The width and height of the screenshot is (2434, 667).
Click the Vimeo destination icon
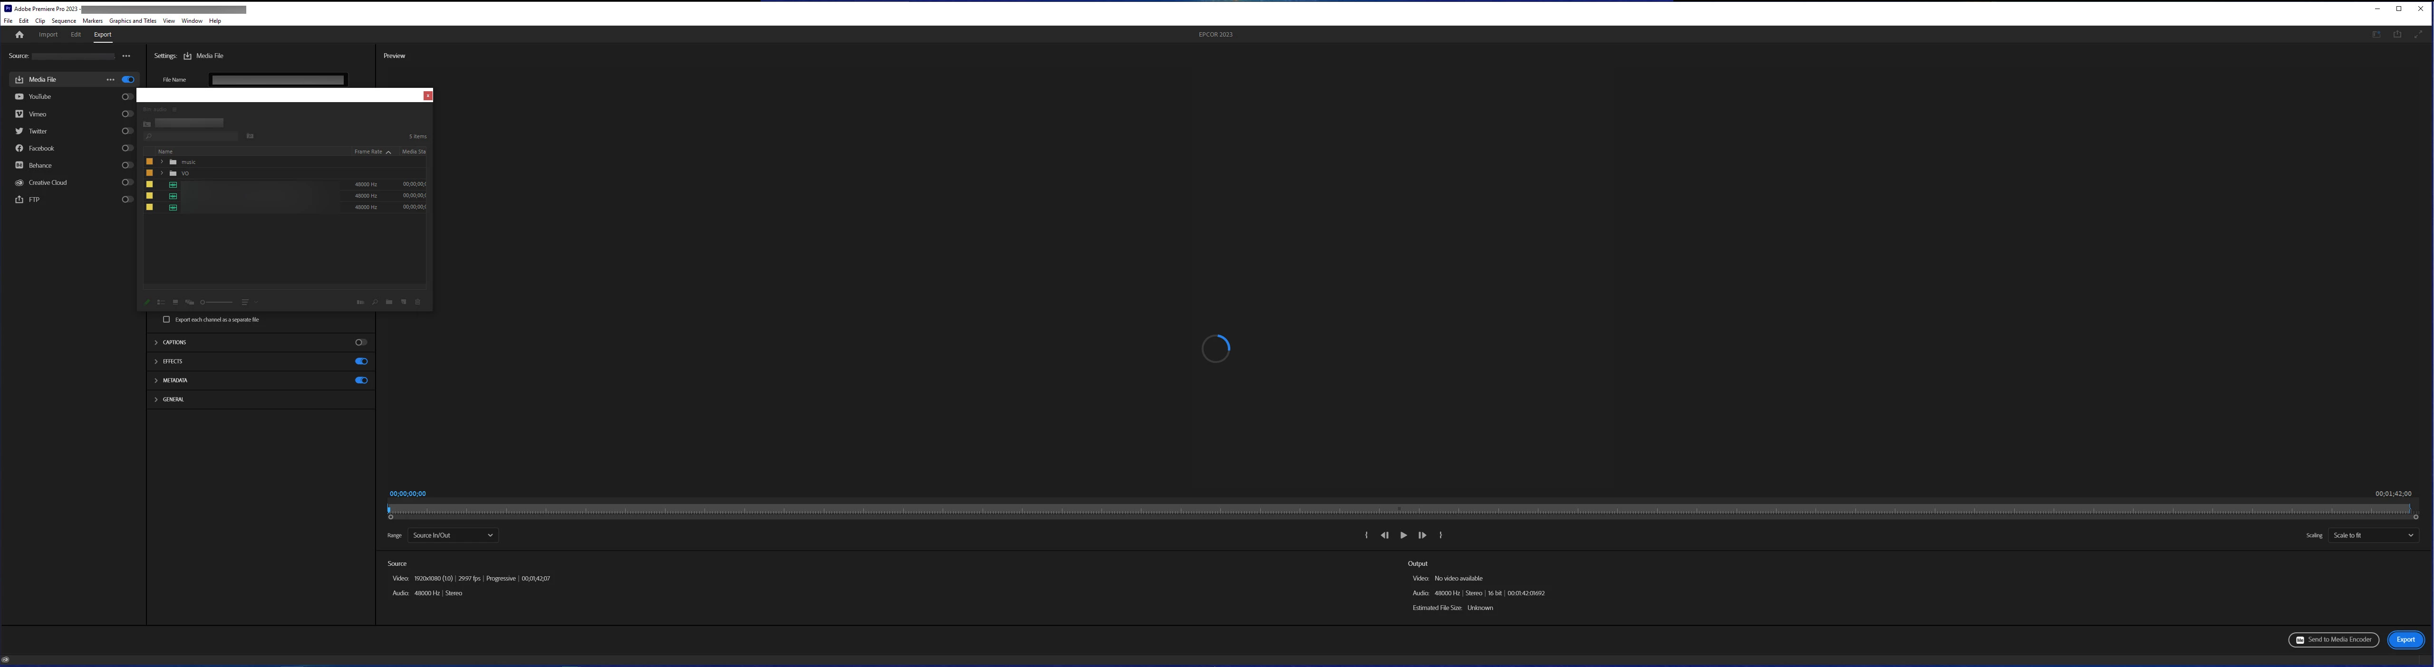point(19,114)
